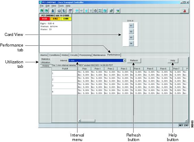Click the Prev-7 column header
194x142 pixels.
pyautogui.click(x=176, y=69)
